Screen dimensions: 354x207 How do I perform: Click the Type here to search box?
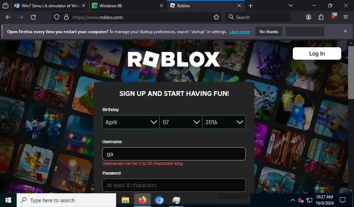click(x=66, y=200)
